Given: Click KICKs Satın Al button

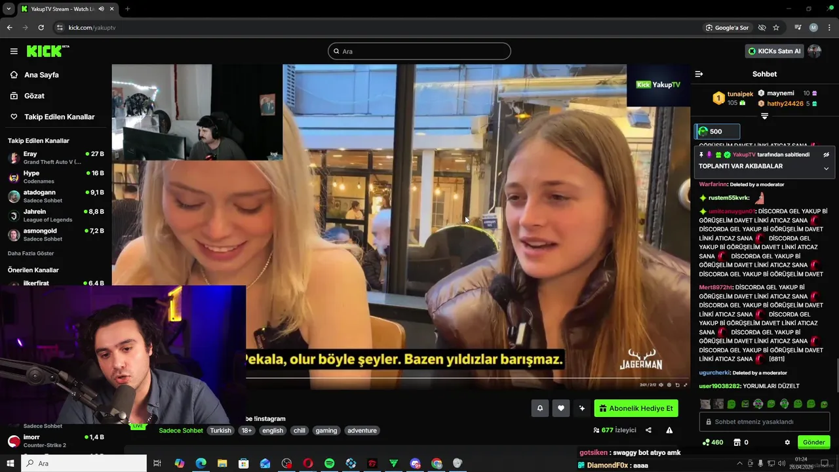Looking at the screenshot, I should pyautogui.click(x=774, y=51).
